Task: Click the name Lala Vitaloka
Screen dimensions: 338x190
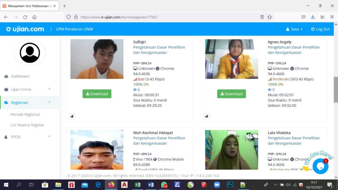Action: coord(279,133)
